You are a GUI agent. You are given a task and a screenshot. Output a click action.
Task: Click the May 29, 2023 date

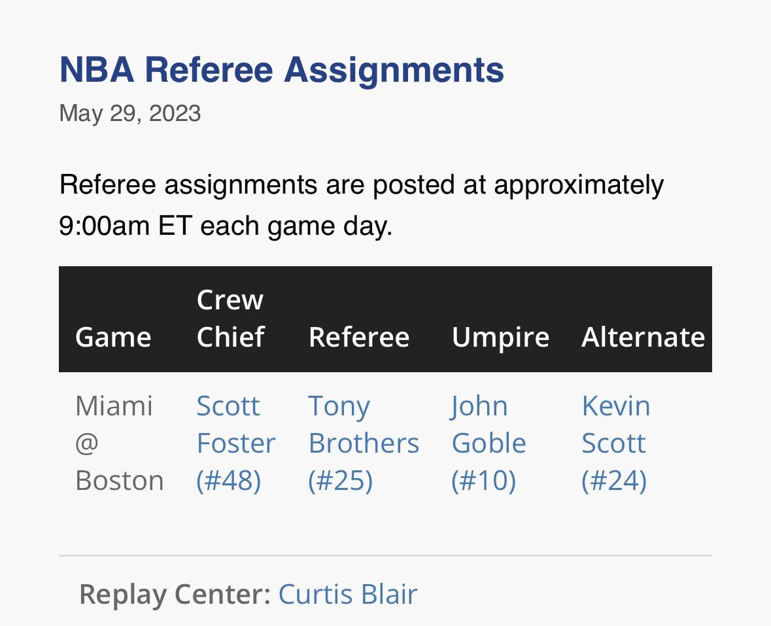(x=129, y=113)
